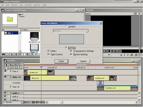
Task: Click the Marker icon in Monitor
Action: tap(121, 55)
